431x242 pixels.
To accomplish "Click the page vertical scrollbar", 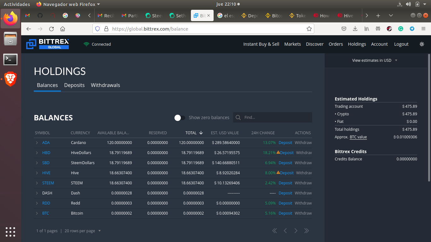I will pos(429,117).
